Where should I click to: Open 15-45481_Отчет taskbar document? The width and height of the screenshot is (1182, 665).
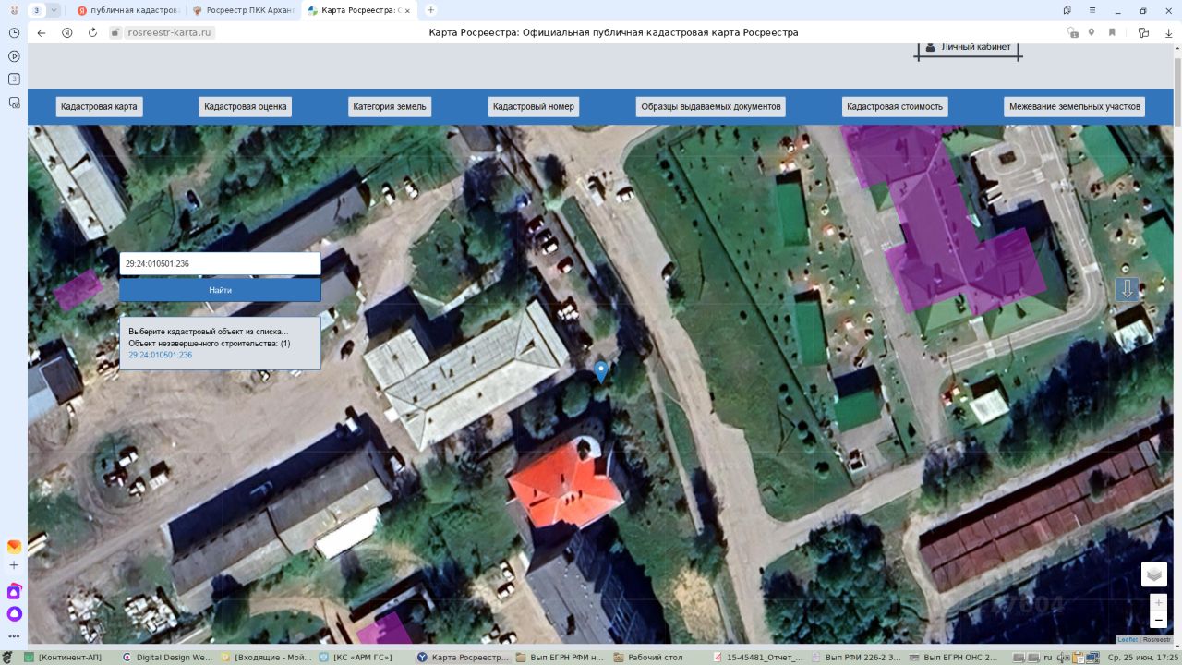pyautogui.click(x=759, y=658)
